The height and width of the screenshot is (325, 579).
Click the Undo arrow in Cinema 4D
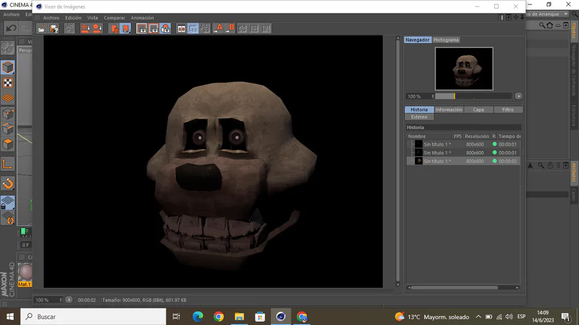(11, 28)
